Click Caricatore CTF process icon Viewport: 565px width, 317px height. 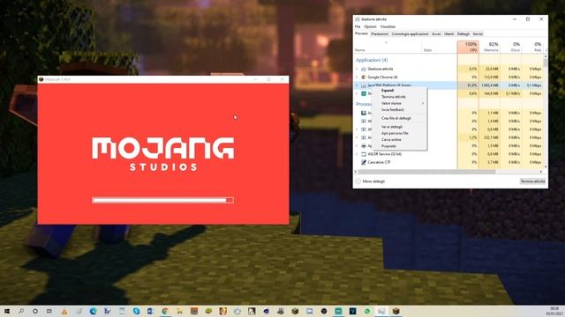click(364, 162)
